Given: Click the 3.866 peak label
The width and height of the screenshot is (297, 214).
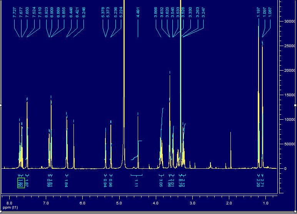Looking at the screenshot, I should click(x=156, y=13).
